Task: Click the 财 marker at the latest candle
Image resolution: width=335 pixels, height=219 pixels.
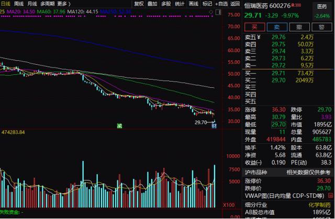Action: [214, 126]
